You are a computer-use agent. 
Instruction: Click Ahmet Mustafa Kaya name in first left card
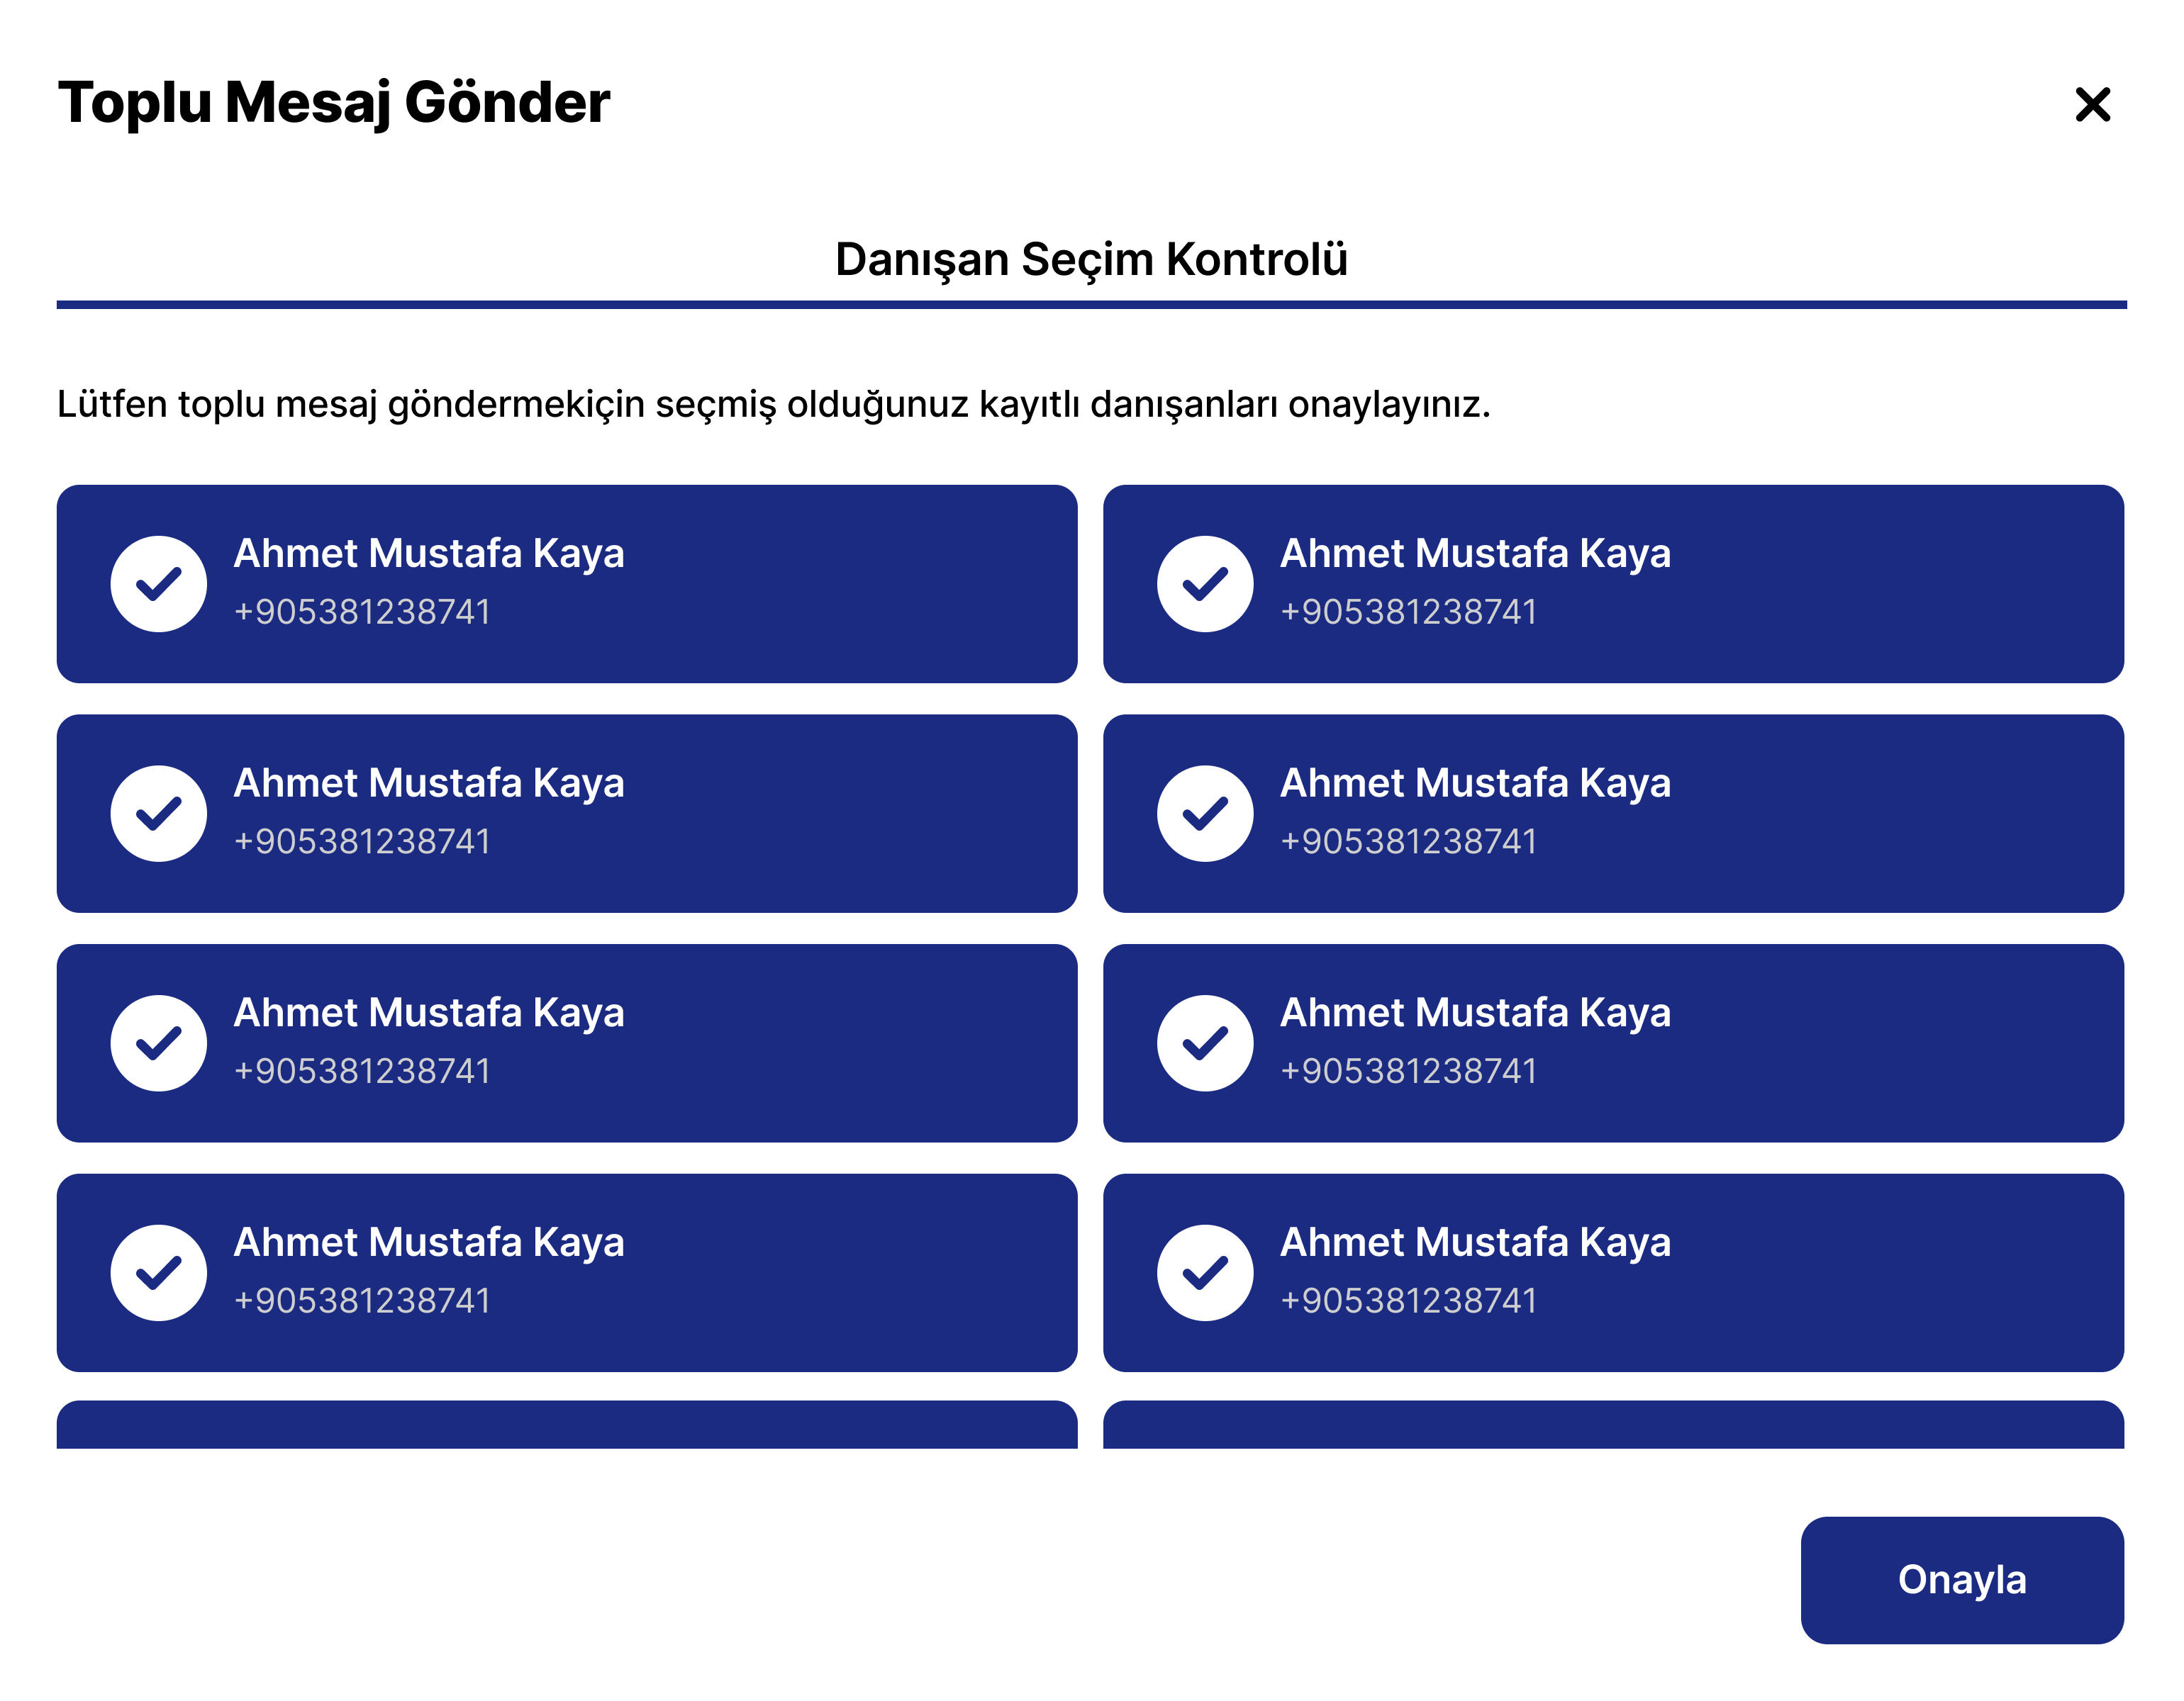pos(429,554)
